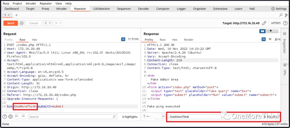Click the 'Content-Length: 31' request header

(x=23, y=83)
